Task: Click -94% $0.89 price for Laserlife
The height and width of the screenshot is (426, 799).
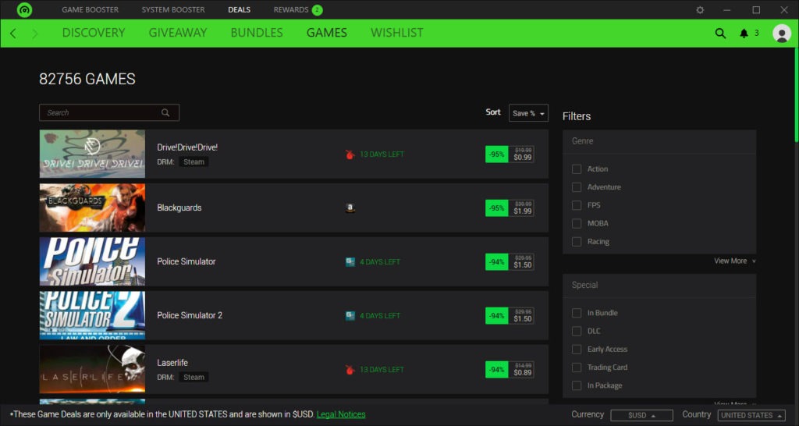Action: [510, 370]
